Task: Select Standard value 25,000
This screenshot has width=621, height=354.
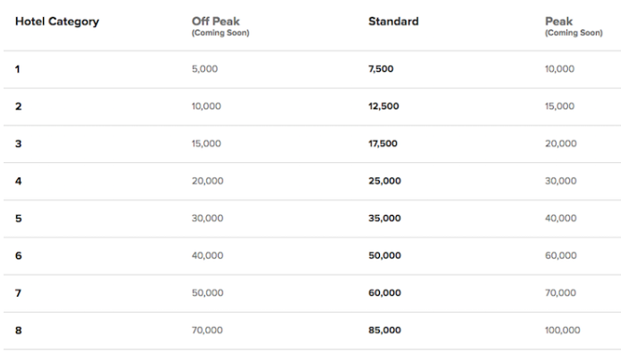Action: tap(384, 181)
